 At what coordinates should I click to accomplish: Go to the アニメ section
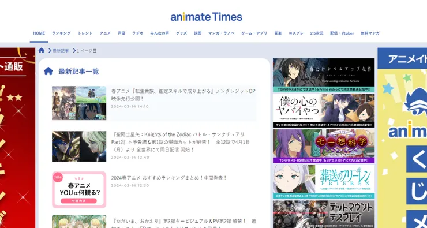point(105,33)
